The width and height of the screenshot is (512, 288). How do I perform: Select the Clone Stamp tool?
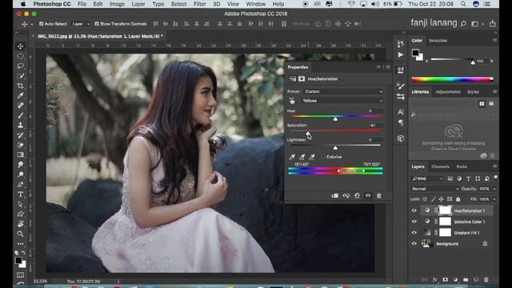point(21,126)
